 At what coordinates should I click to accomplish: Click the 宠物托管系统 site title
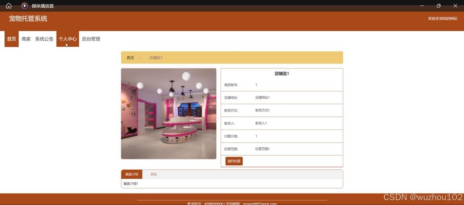tap(28, 19)
